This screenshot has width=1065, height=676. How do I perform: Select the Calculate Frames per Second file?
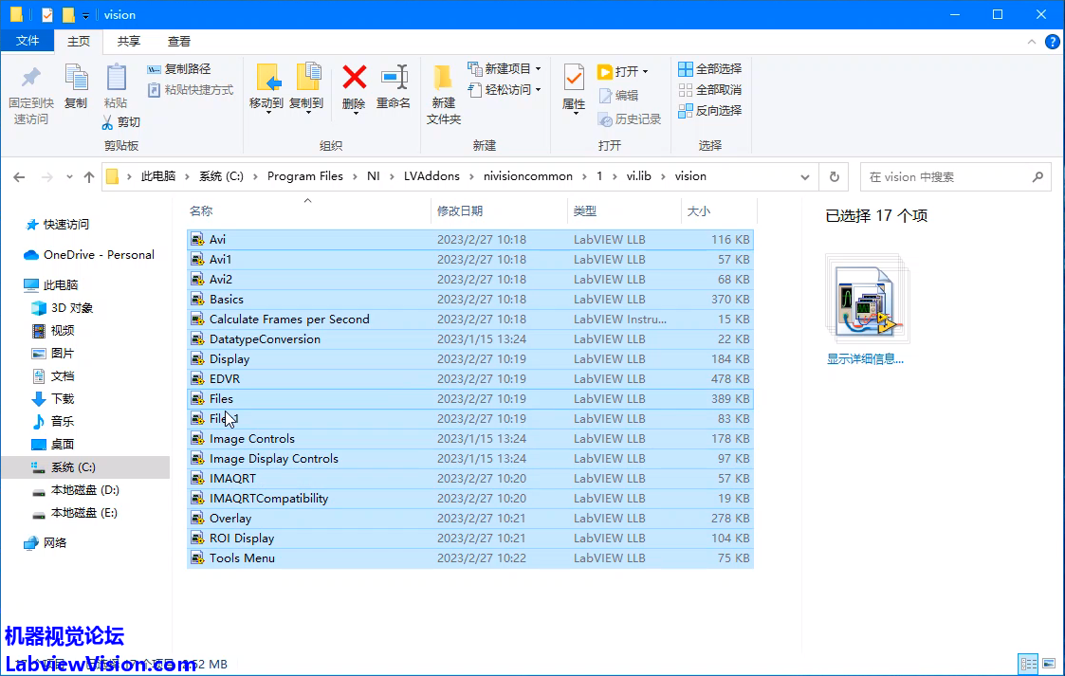coord(470,319)
